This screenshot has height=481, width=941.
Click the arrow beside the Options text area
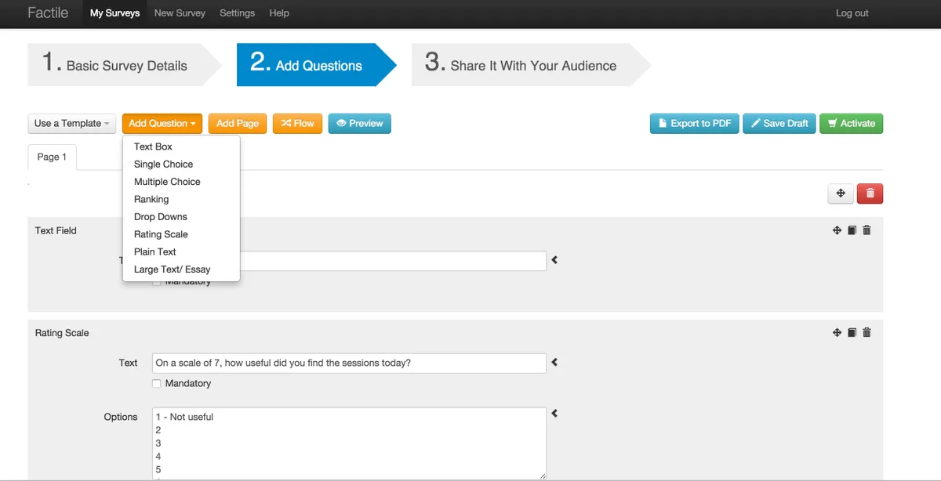[554, 414]
